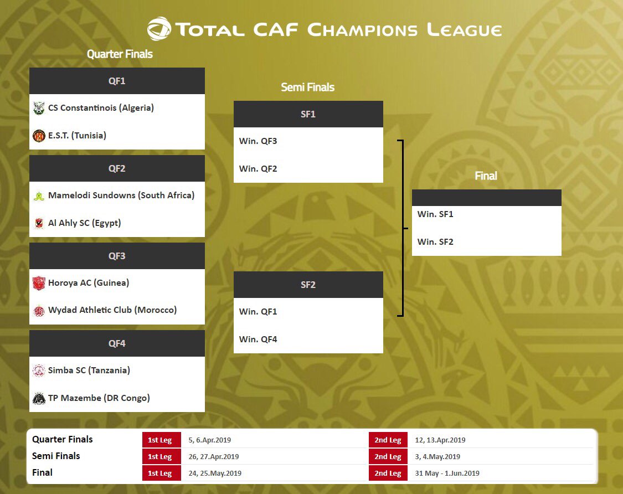Click the Final 2nd Leg badge

(388, 474)
